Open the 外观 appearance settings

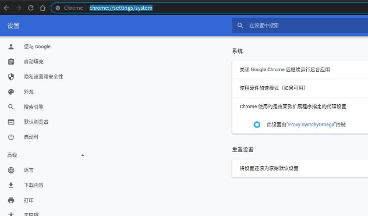tap(29, 92)
